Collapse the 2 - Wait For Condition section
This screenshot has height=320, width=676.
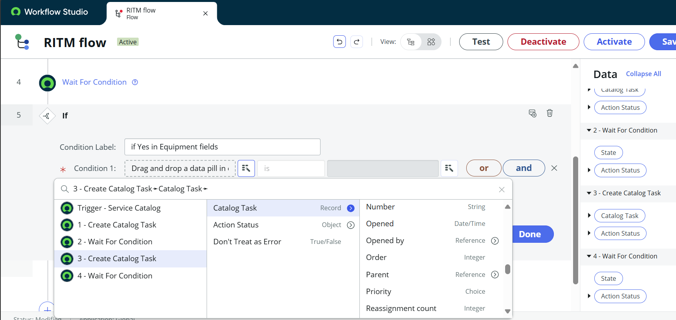(x=589, y=130)
